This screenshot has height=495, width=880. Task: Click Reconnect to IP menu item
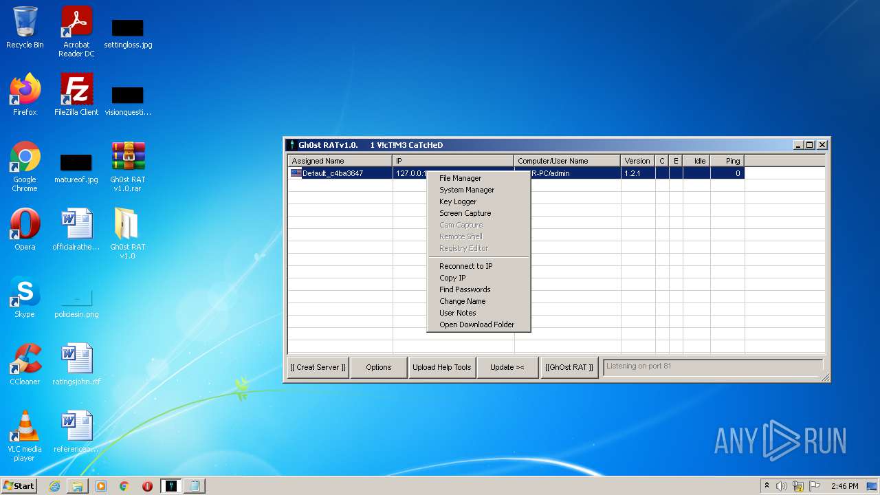click(x=478, y=266)
